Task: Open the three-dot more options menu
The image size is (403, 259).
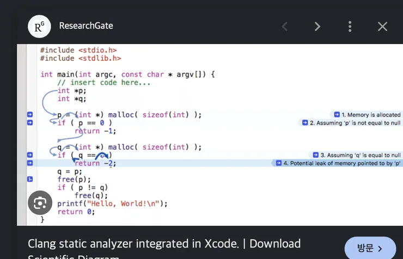Action: (x=350, y=27)
